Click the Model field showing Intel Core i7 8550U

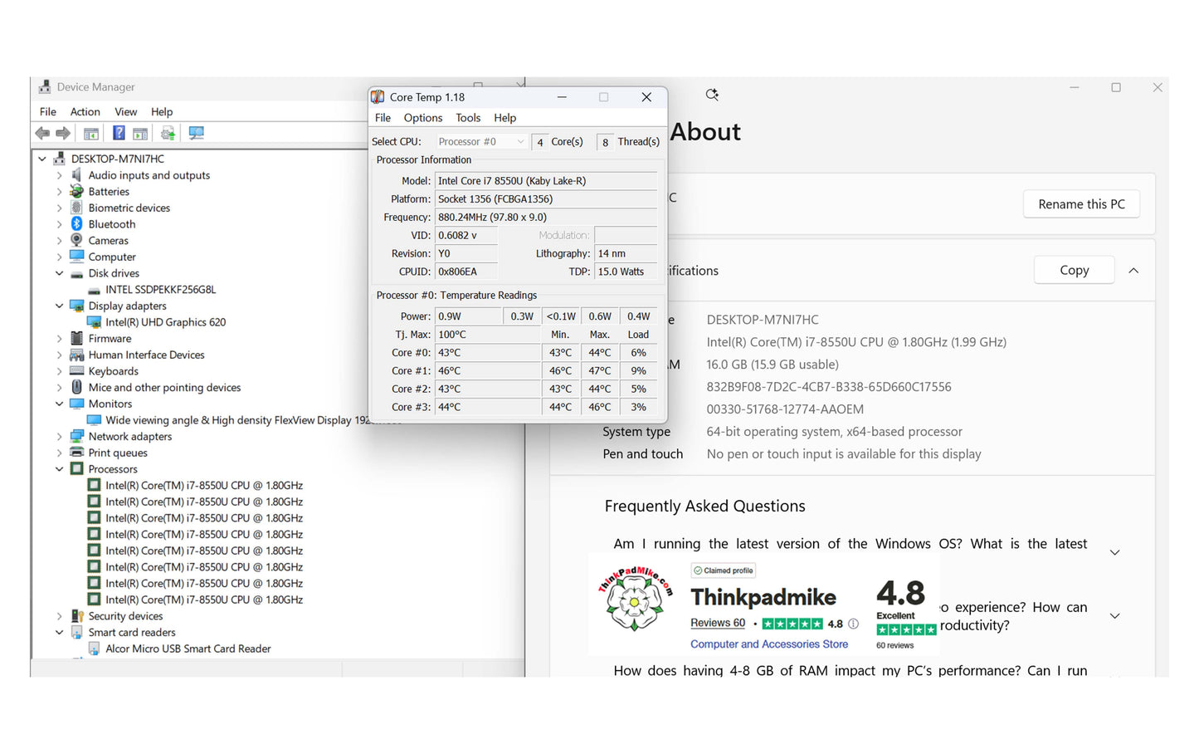pos(546,181)
